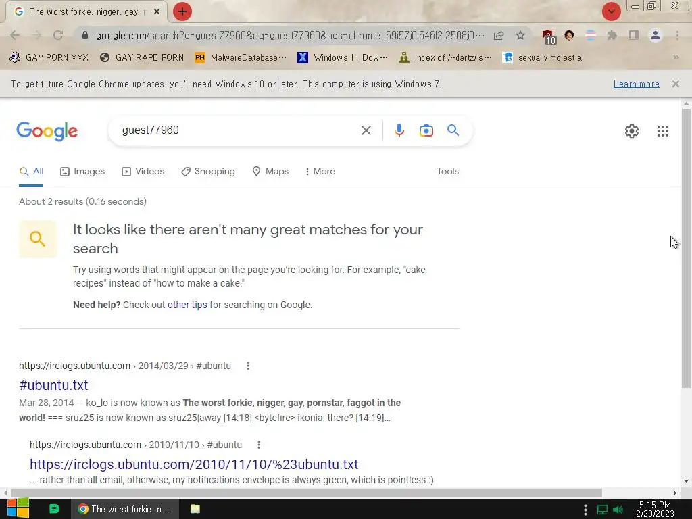The width and height of the screenshot is (692, 519).
Task: View site info via the padlock icon
Action: [85, 35]
